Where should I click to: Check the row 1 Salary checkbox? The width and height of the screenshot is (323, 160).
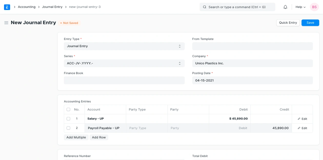(x=68, y=119)
